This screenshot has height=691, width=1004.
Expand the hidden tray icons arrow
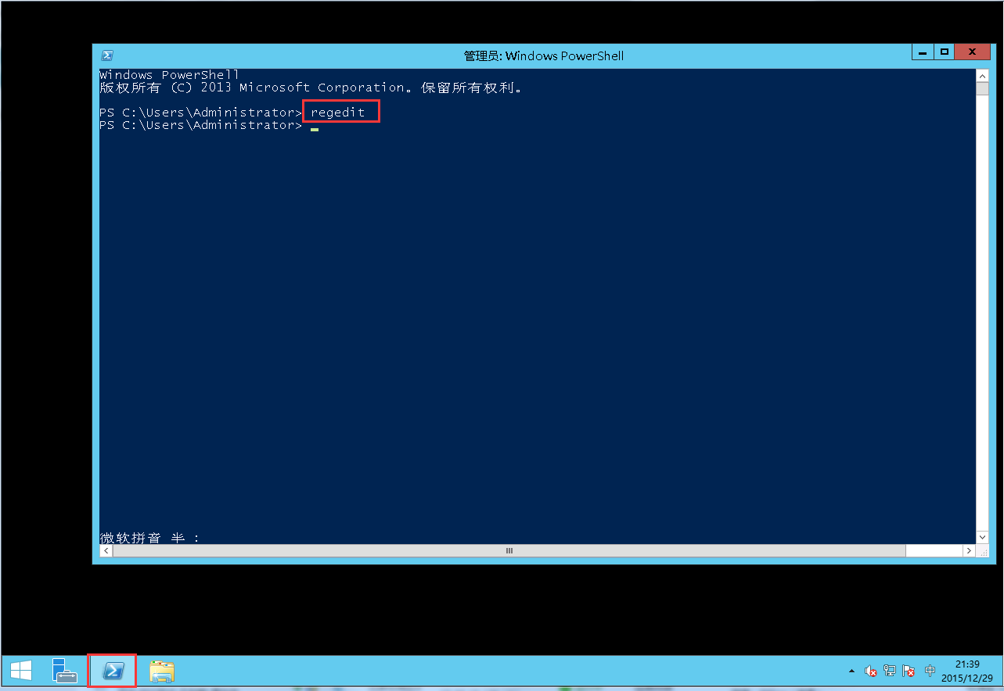[852, 671]
